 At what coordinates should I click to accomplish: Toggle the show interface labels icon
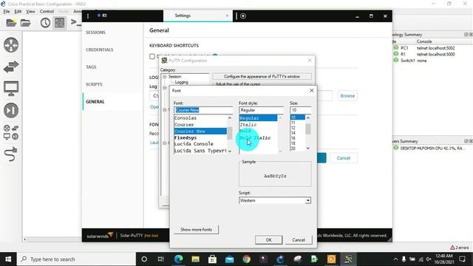click(59, 23)
